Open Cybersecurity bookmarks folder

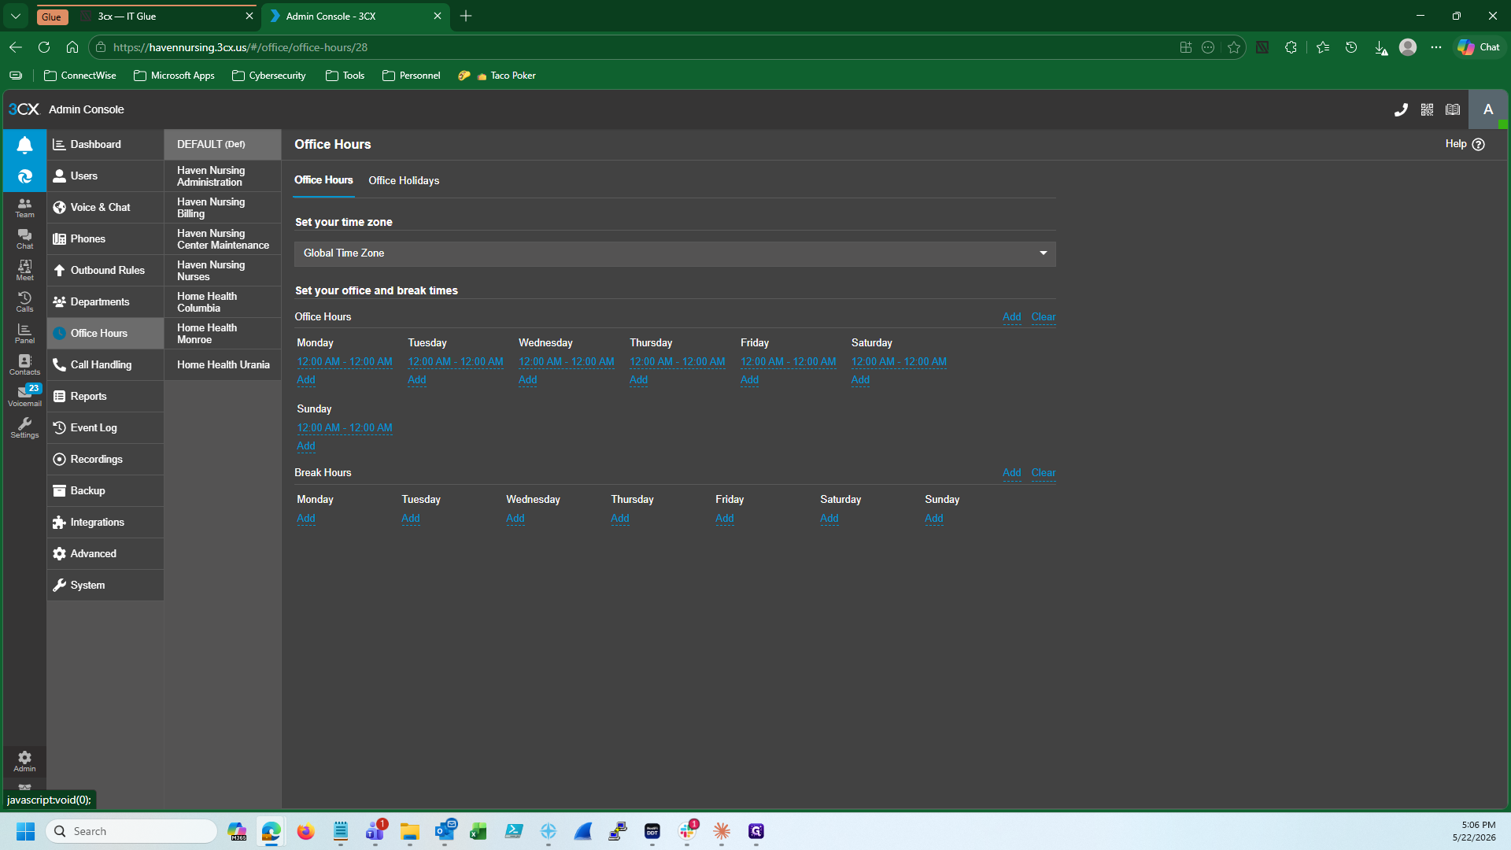point(268,76)
